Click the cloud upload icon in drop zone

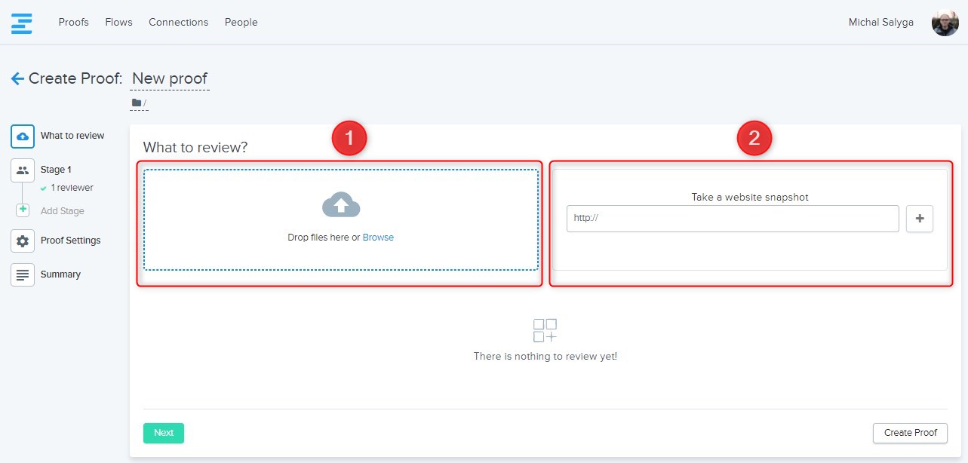pyautogui.click(x=341, y=205)
